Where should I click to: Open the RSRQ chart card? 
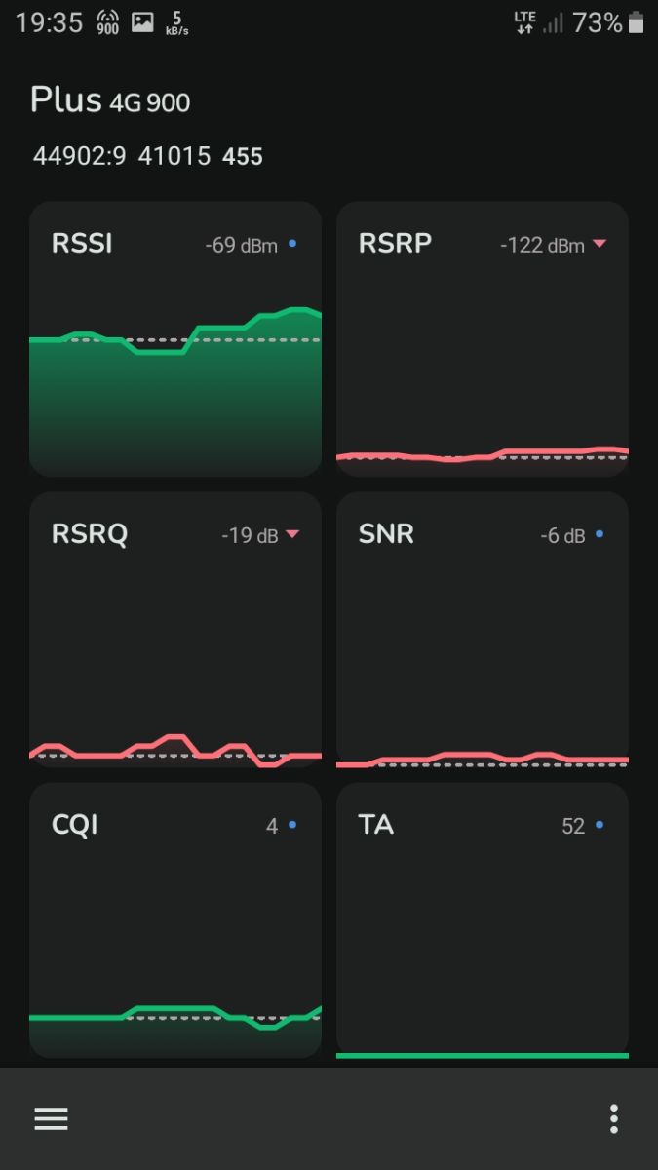tap(175, 629)
